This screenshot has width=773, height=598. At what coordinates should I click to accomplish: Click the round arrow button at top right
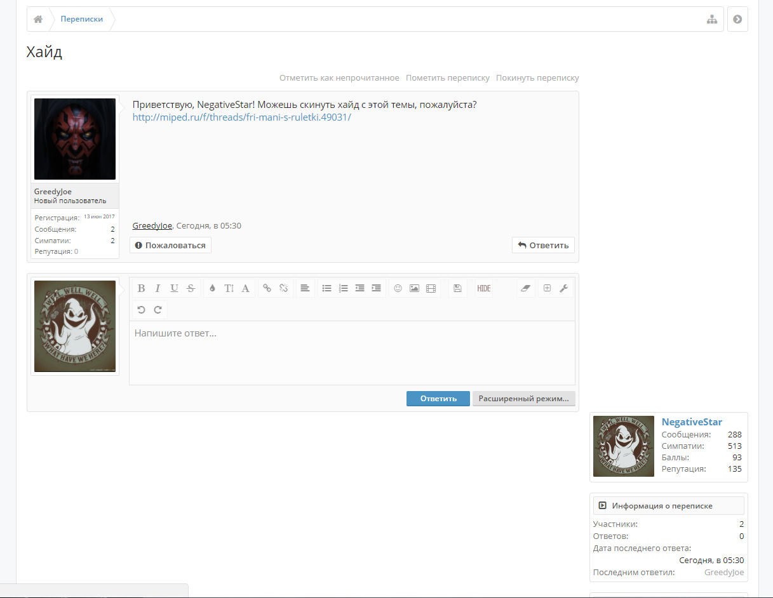(x=737, y=19)
